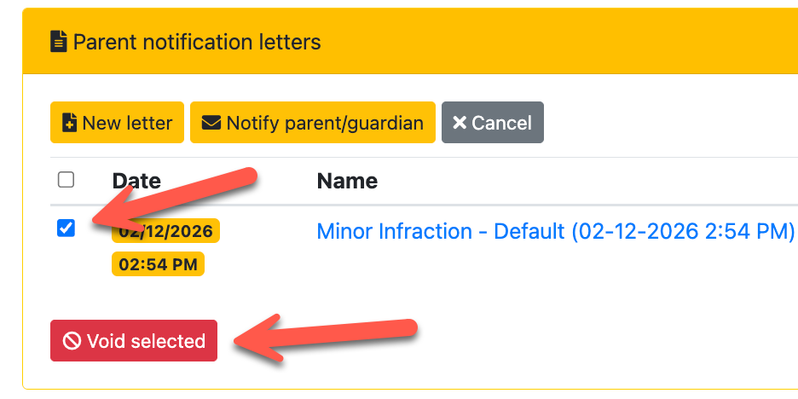Create a letter with the New letter button
Viewport: 798px width, 399px height.
point(118,123)
